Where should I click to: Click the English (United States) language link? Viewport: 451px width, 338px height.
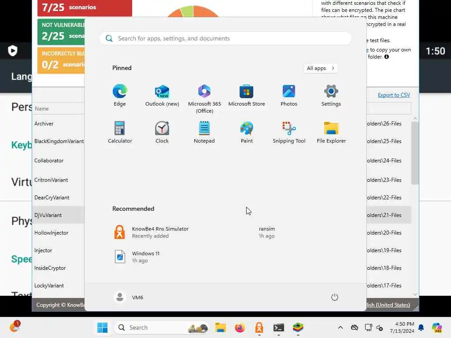388,305
